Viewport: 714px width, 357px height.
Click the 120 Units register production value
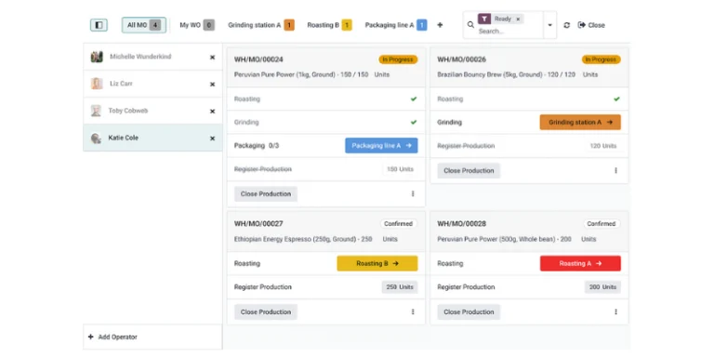[x=602, y=146]
